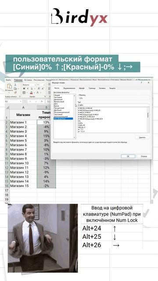Switch to the Главная ribbon tab
This screenshot has height=281, width=158.
[x=18, y=80]
